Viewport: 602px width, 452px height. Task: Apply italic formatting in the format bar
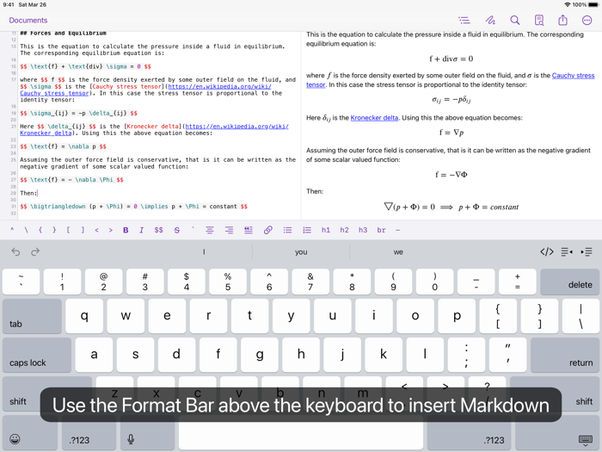point(141,230)
